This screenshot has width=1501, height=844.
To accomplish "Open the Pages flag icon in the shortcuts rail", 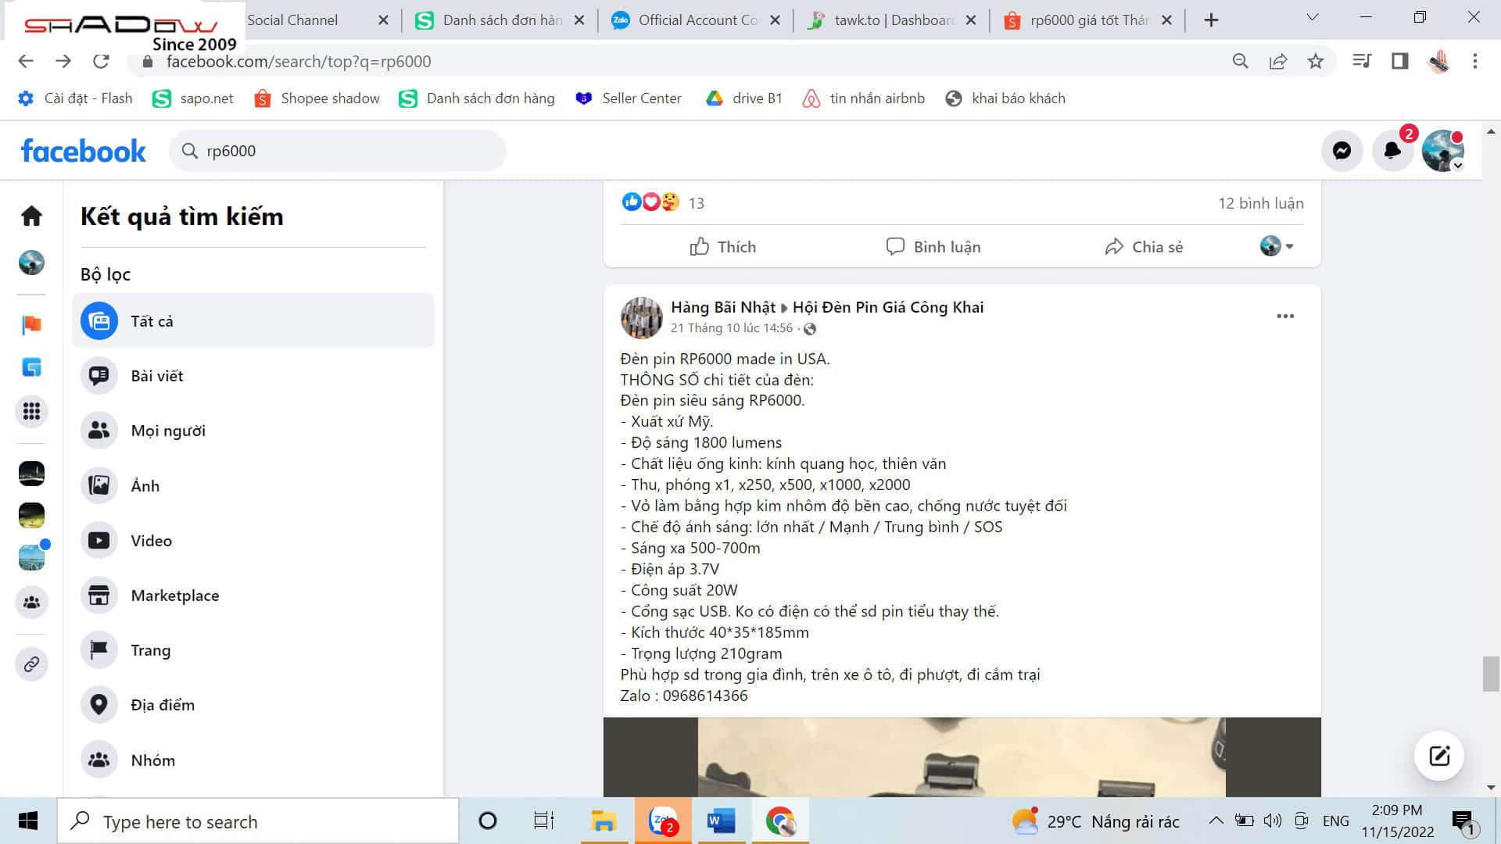I will pos(31,324).
